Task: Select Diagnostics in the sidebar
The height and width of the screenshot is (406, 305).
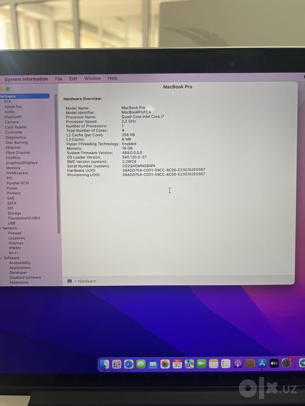Action: pyautogui.click(x=16, y=137)
